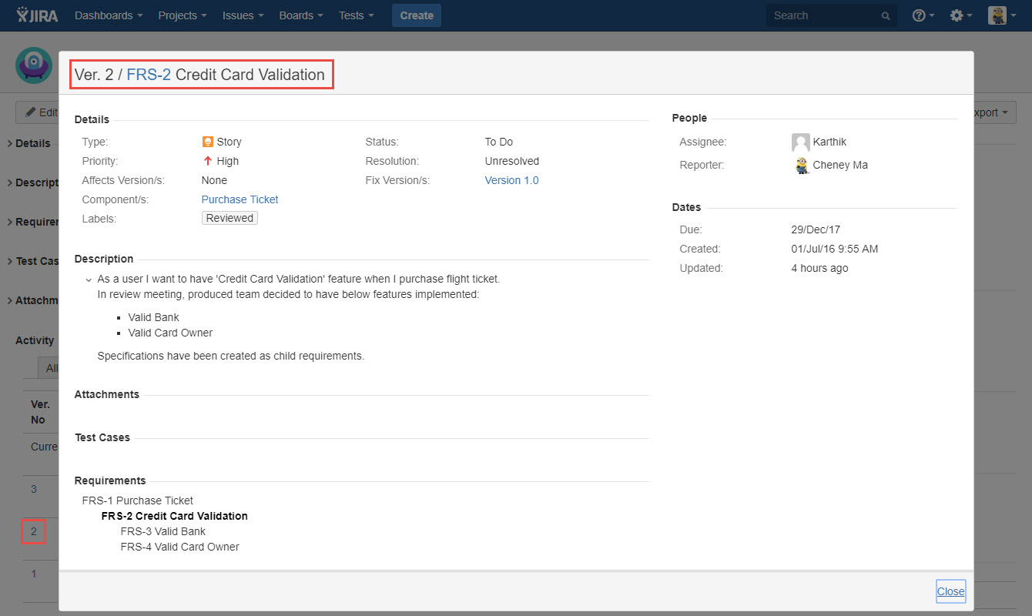
Task: Collapse the description text chevron
Action: [89, 280]
